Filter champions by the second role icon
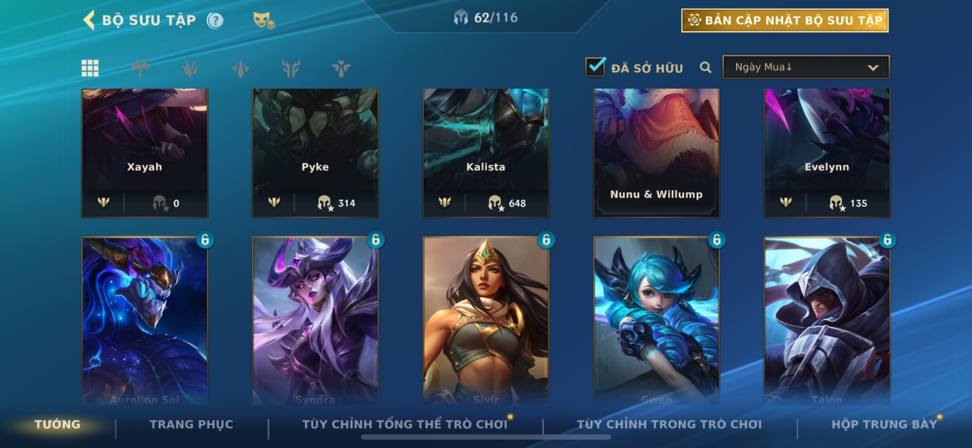Viewport: 972px width, 448px height. pos(190,68)
